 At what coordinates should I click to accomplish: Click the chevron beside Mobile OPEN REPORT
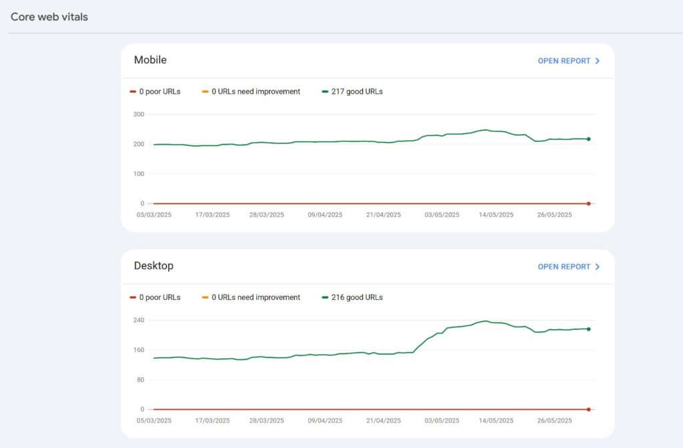pyautogui.click(x=598, y=61)
